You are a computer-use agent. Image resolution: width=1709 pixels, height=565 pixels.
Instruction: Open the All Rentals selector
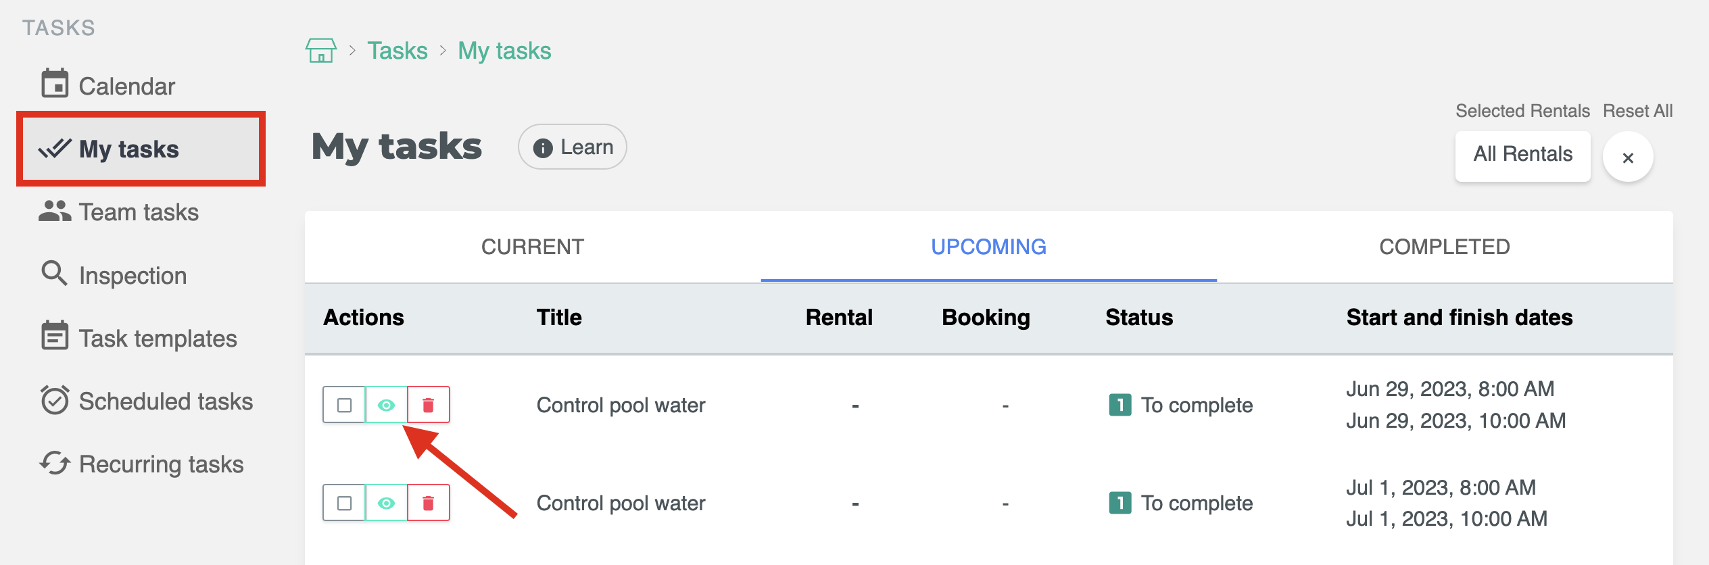1522,155
